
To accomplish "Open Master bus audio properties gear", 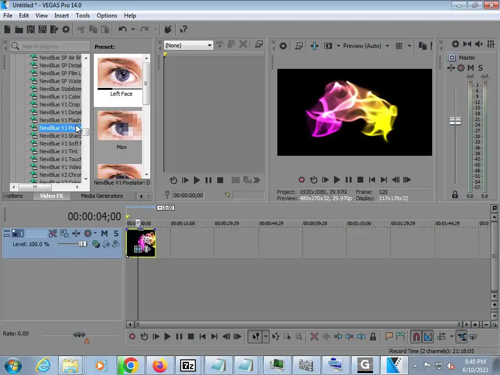I will point(456,44).
